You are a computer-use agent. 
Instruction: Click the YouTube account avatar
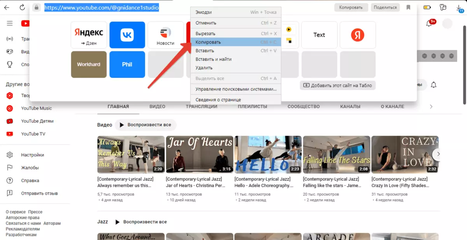pos(448,24)
